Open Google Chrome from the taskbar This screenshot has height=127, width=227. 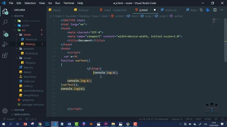tap(40, 124)
